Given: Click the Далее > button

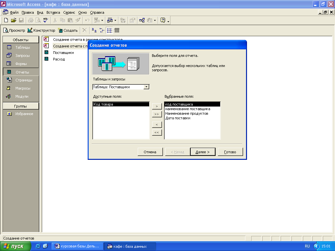Looking at the screenshot, I should click(203, 152).
